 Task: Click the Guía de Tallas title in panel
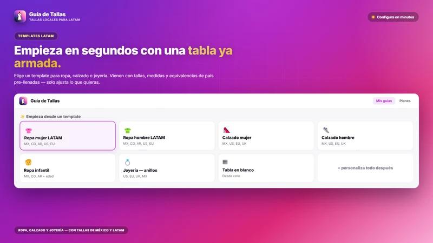(x=45, y=101)
